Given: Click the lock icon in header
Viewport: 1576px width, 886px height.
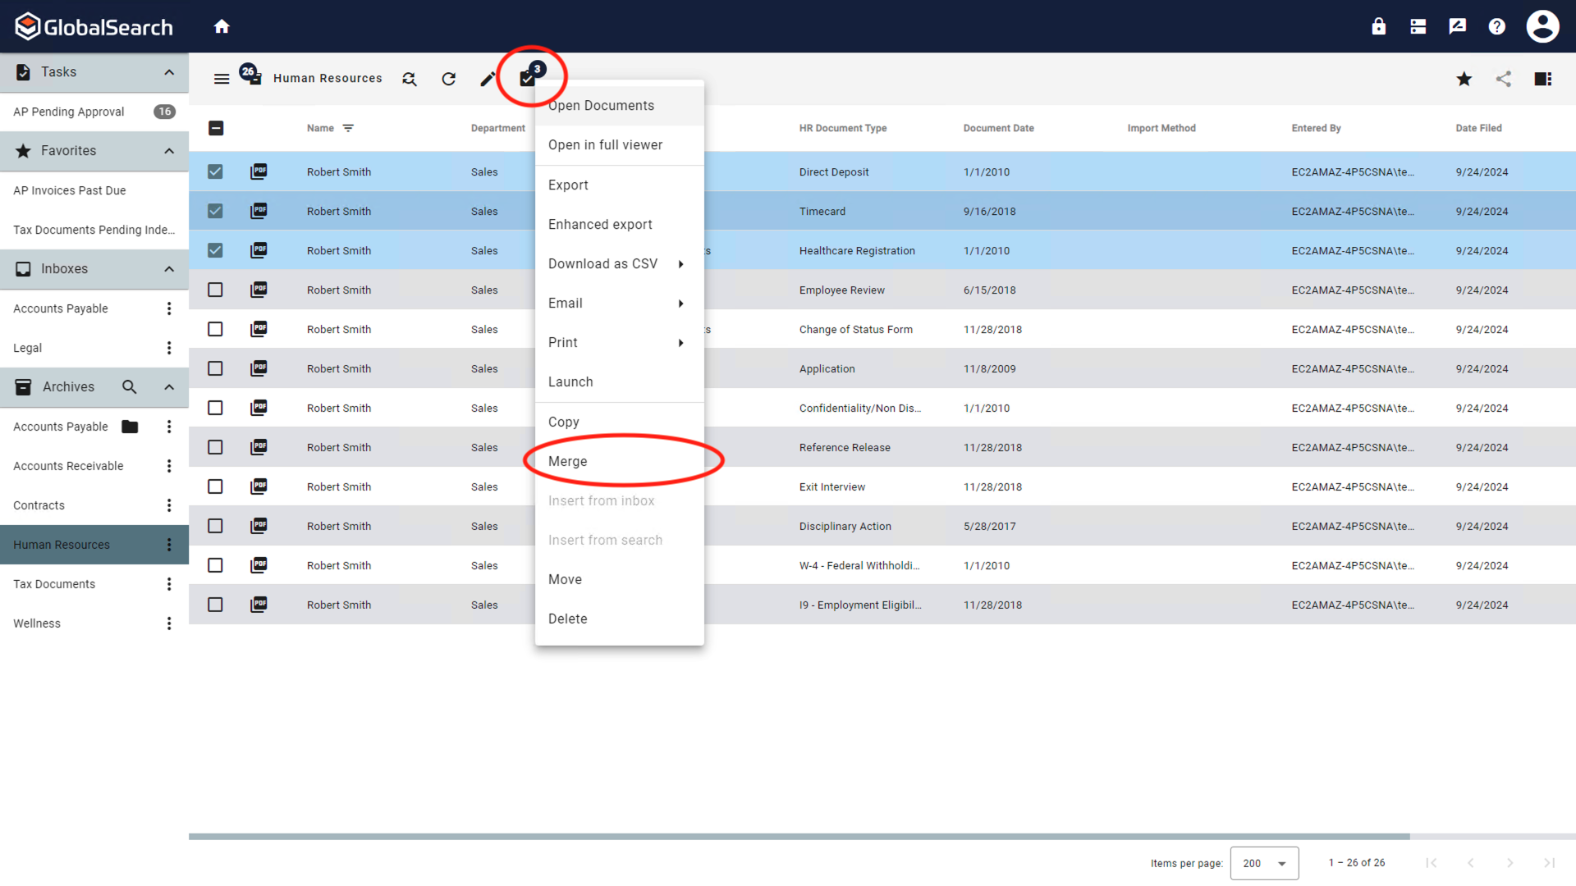Looking at the screenshot, I should pos(1379,26).
